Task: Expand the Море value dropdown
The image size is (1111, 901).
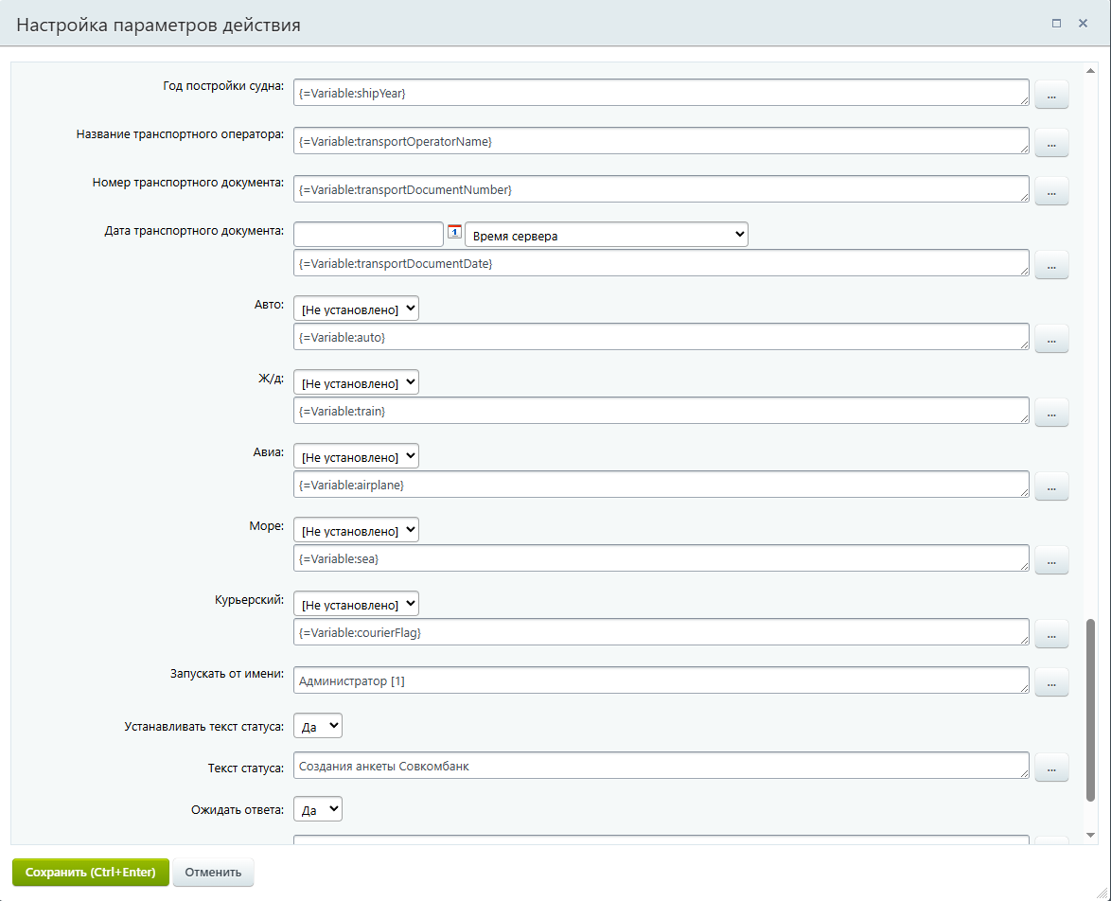Action: pos(356,531)
